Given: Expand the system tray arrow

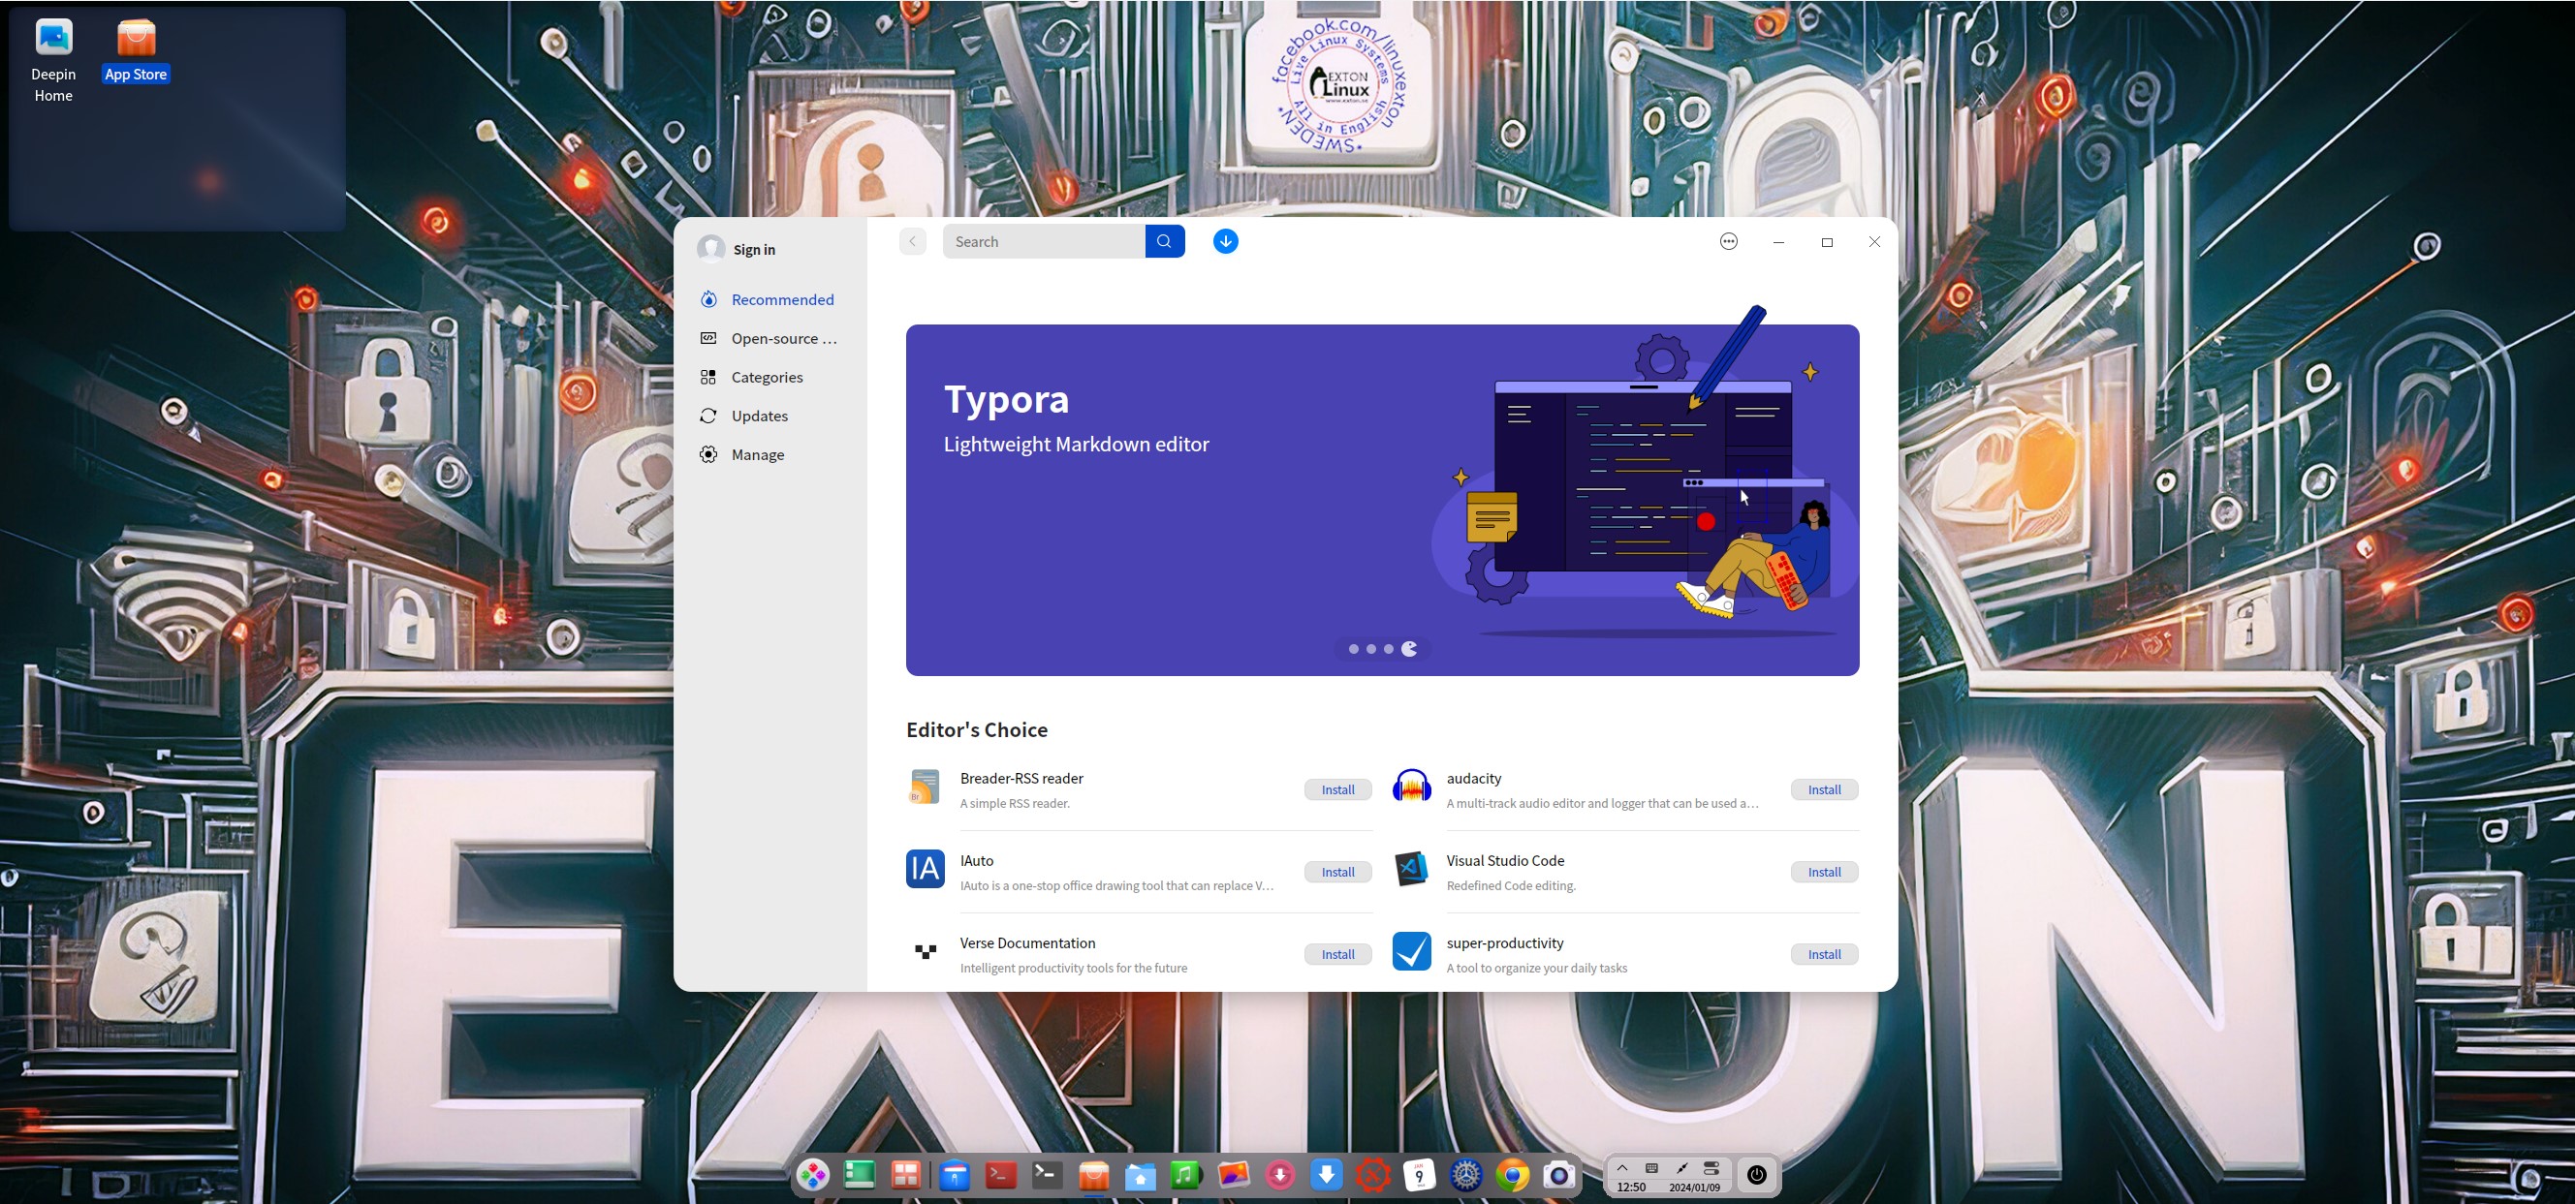Looking at the screenshot, I should 1622,1168.
